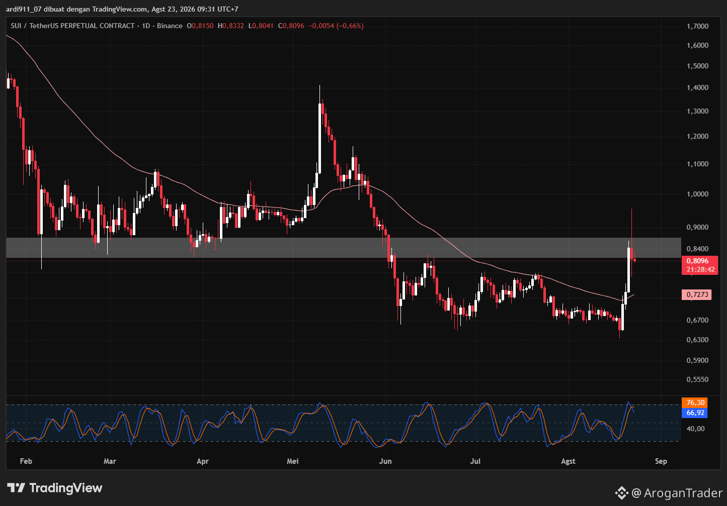Screen dimensions: 727x506
Task: Click the Feb label on the time axis
Action: pos(26,461)
